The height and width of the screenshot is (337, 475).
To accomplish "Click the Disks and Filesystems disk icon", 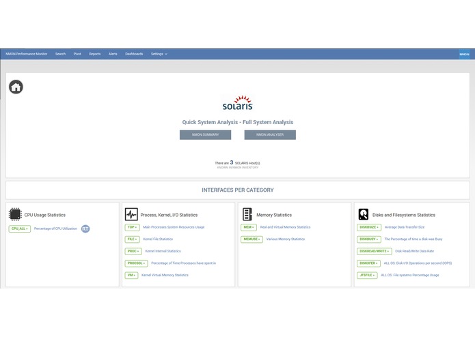I will click(x=363, y=214).
